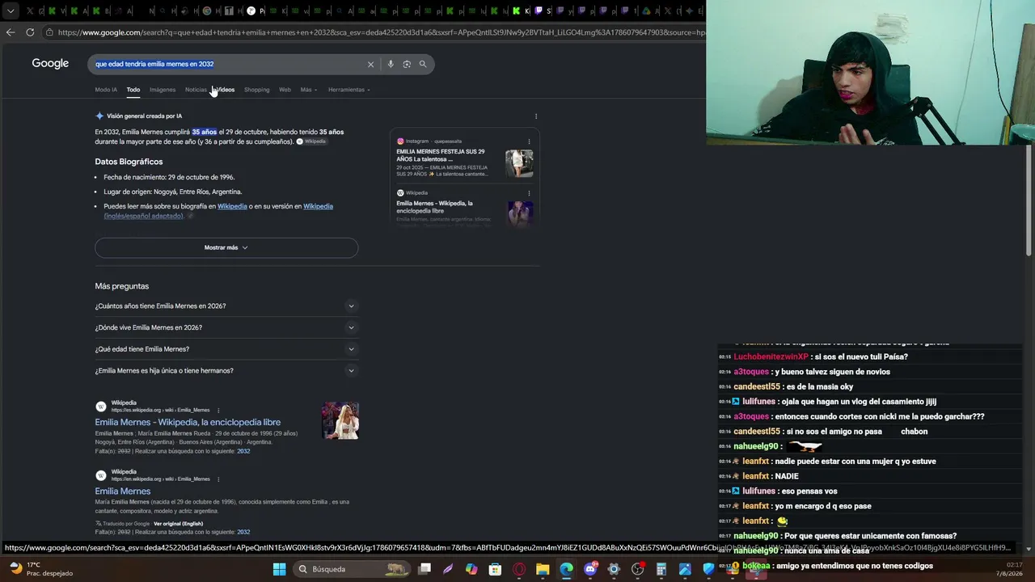The image size is (1035, 582).
Task: Open more options for es.wikipedia.org result
Action: 218,410
